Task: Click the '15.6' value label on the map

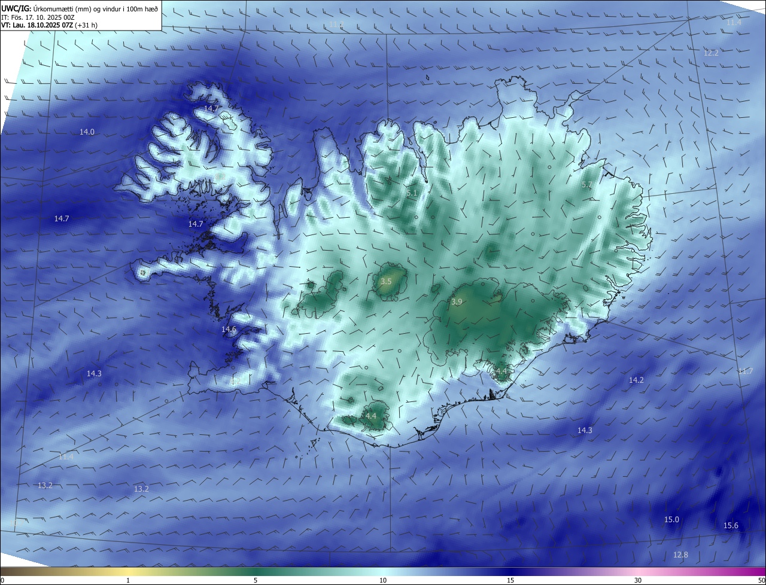Action: click(x=731, y=525)
